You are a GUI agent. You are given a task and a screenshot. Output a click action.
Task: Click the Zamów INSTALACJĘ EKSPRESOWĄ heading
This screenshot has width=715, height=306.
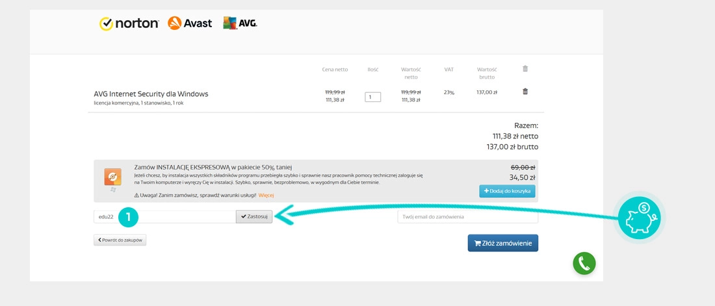pyautogui.click(x=213, y=167)
